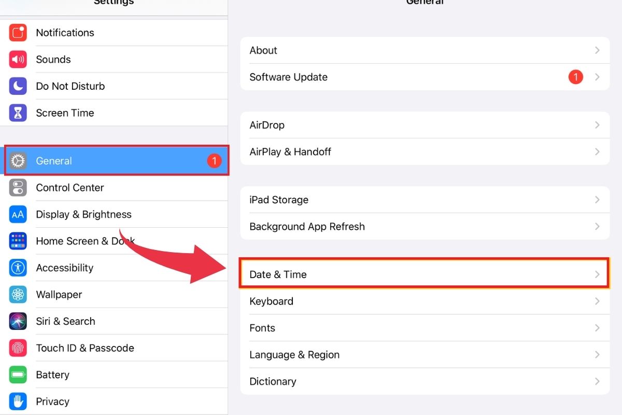Screen dimensions: 622x415
Task: Select the Battery icon in sidebar
Action: [x=17, y=375]
